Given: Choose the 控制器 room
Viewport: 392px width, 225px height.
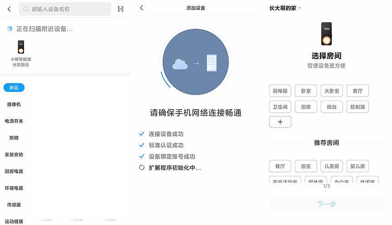Looking at the screenshot, I should tap(358, 107).
